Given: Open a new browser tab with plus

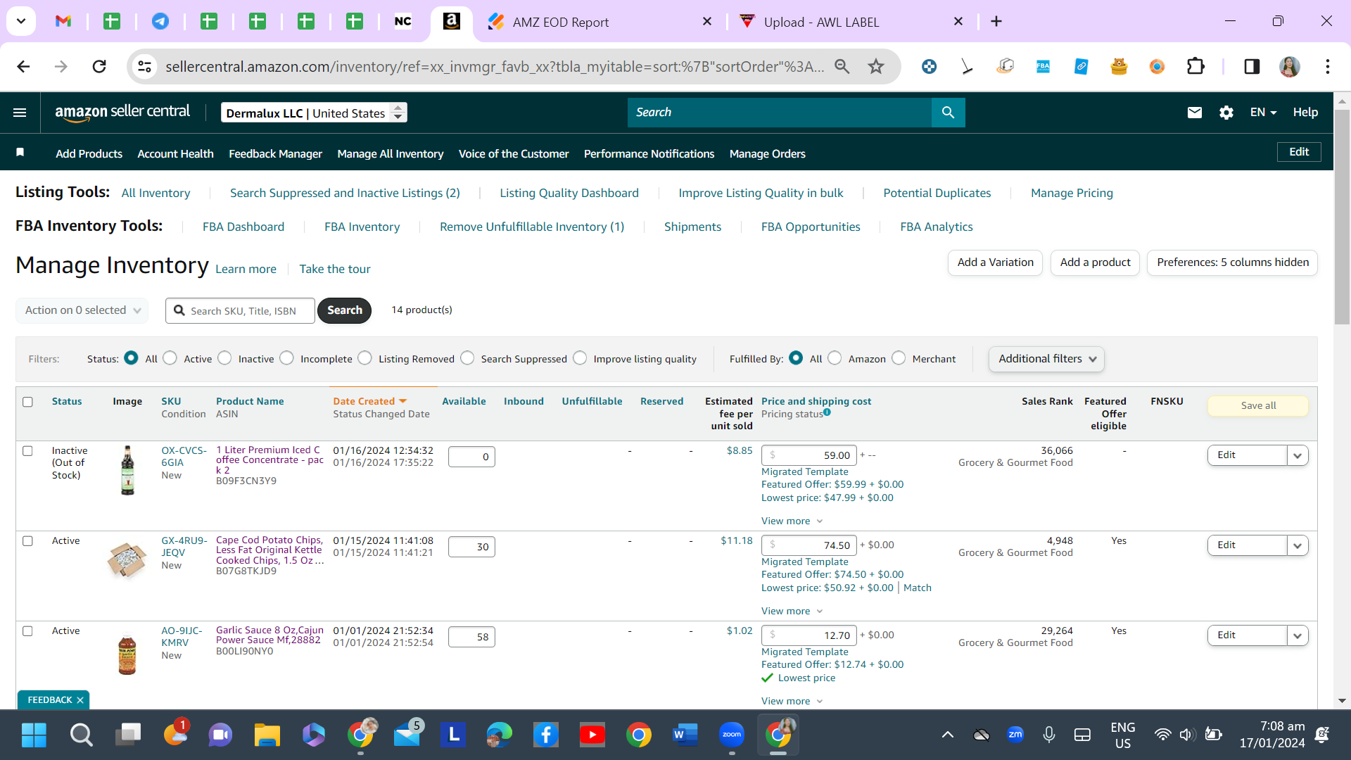Looking at the screenshot, I should 996,21.
